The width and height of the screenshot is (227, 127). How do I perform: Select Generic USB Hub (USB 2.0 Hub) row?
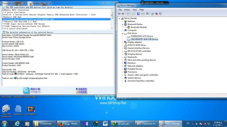(56, 22)
